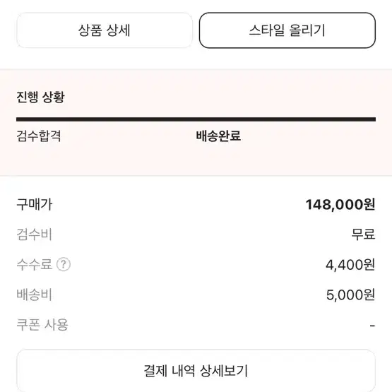Click the 무료 inspection fee value
The image size is (392, 392).
363,234
